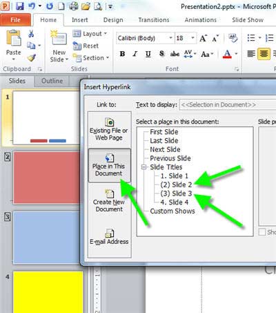Viewport: 276px width, 313px height.
Task: Click the New blank document icon
Action: (61, 6)
